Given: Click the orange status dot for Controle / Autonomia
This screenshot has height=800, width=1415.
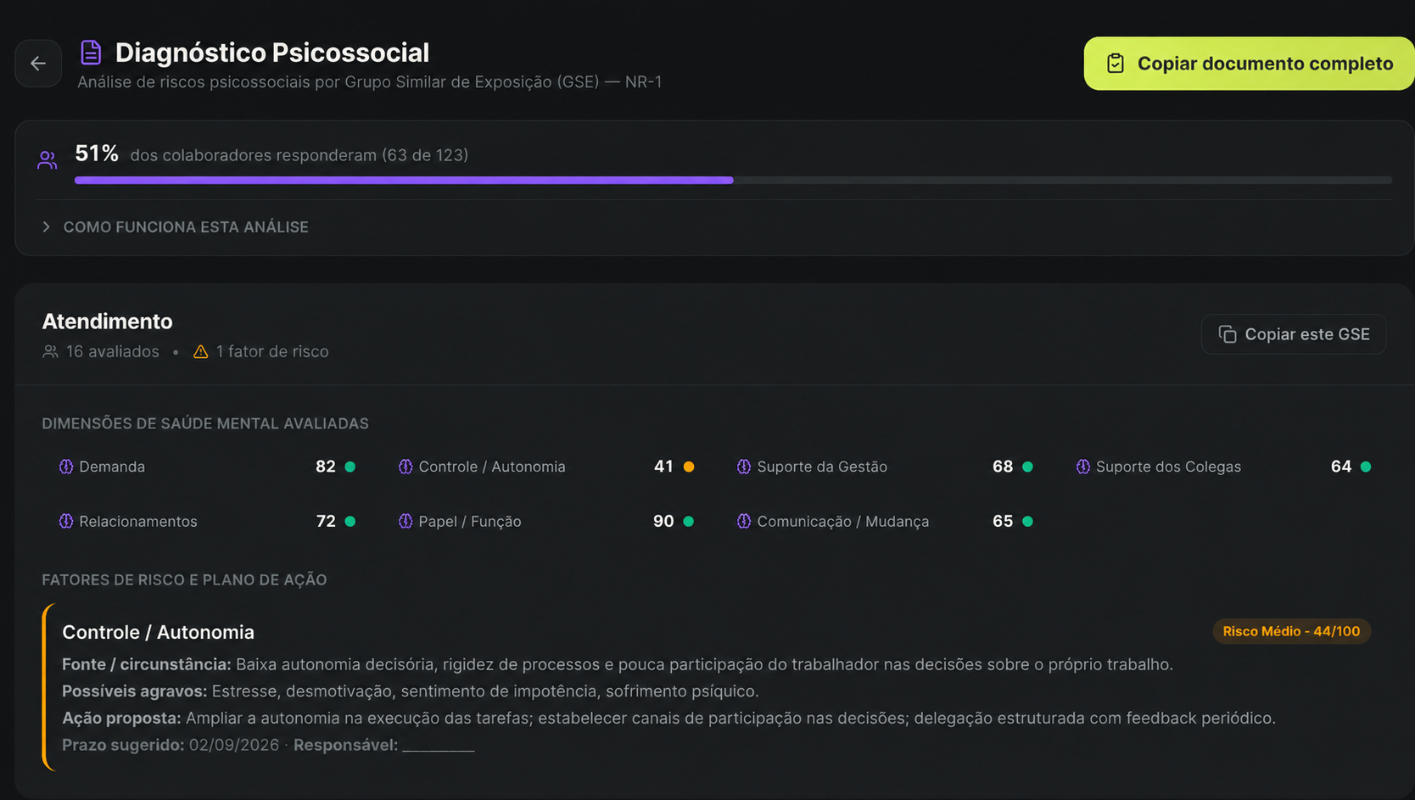Looking at the screenshot, I should point(689,467).
